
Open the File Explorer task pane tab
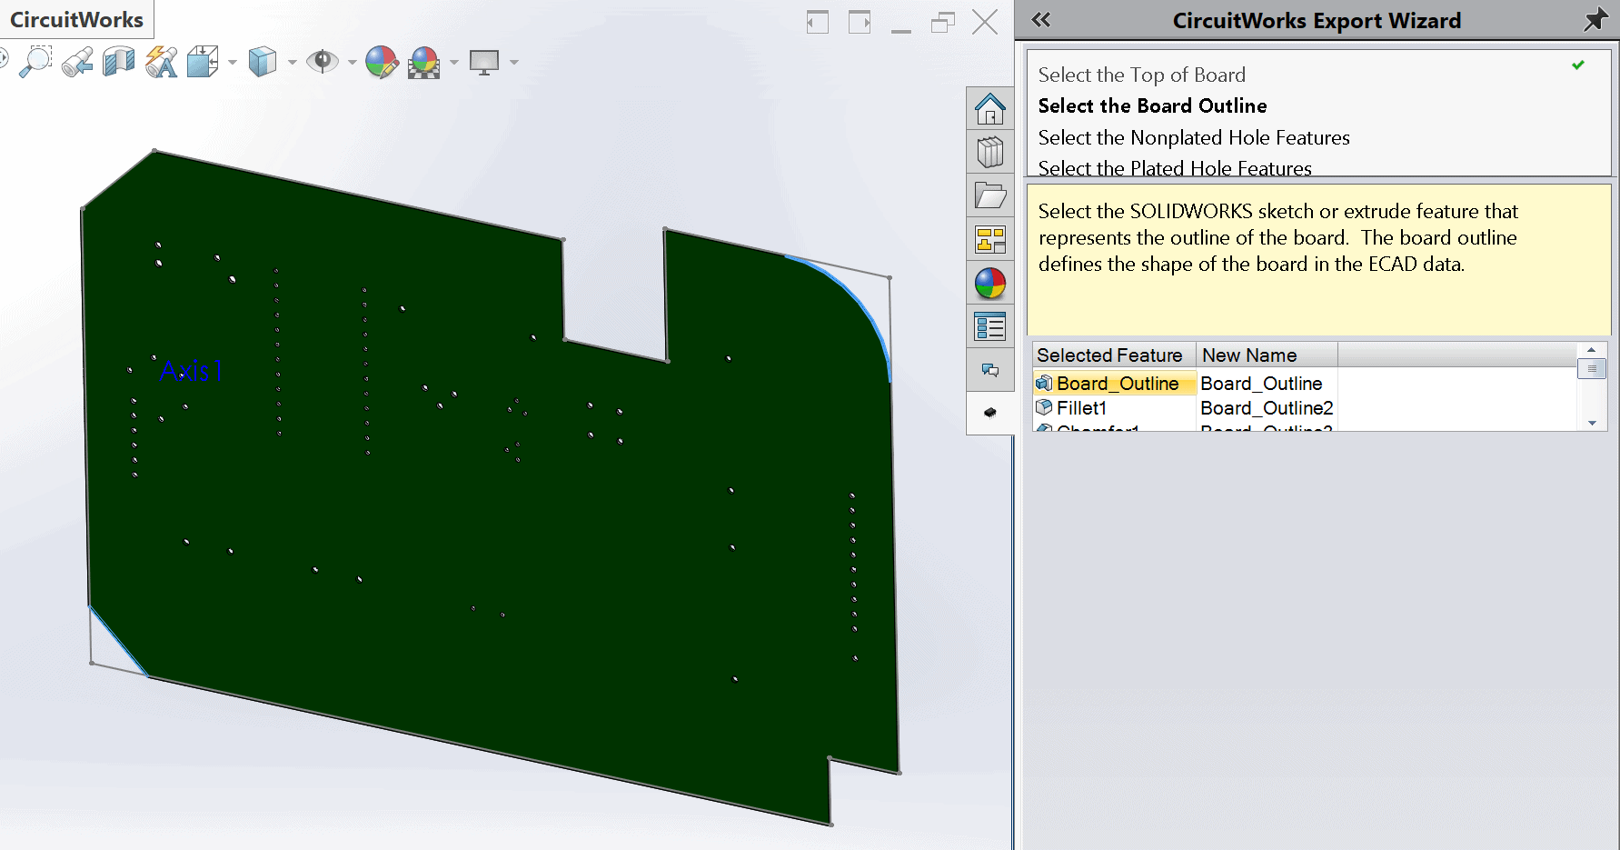990,195
